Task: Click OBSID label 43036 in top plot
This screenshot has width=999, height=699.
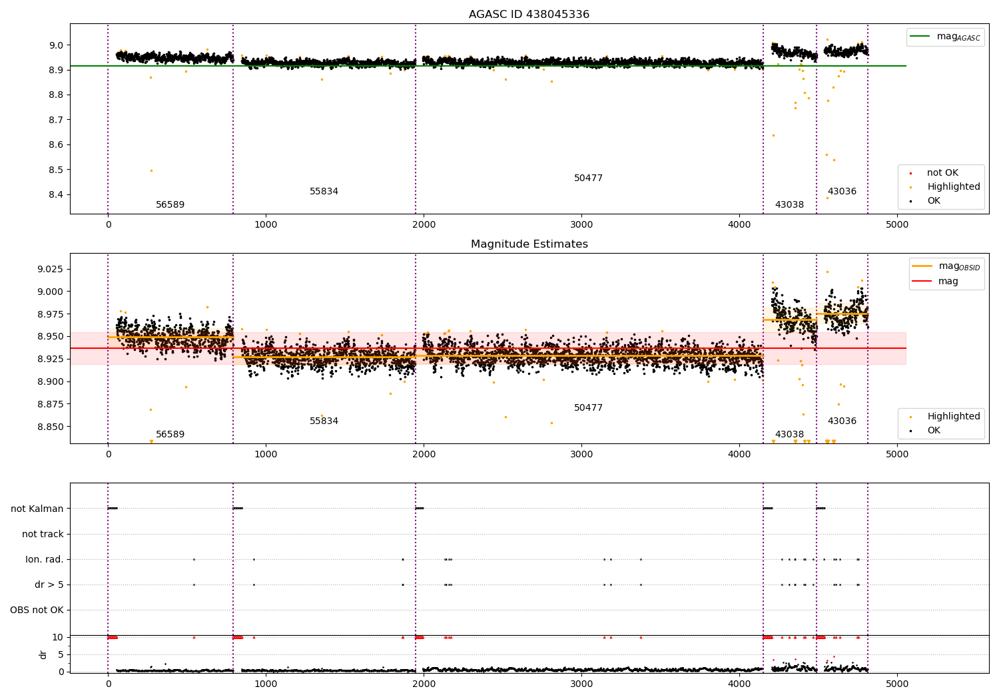Action: tap(842, 192)
